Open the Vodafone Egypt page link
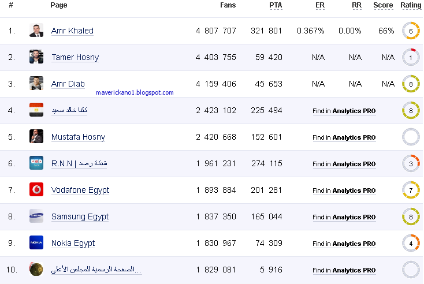The image size is (424, 284). pos(80,190)
